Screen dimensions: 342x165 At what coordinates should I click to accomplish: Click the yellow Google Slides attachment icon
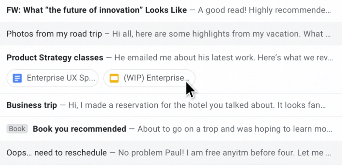(114, 78)
